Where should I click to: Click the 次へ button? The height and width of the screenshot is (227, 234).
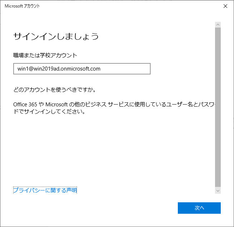point(199,208)
